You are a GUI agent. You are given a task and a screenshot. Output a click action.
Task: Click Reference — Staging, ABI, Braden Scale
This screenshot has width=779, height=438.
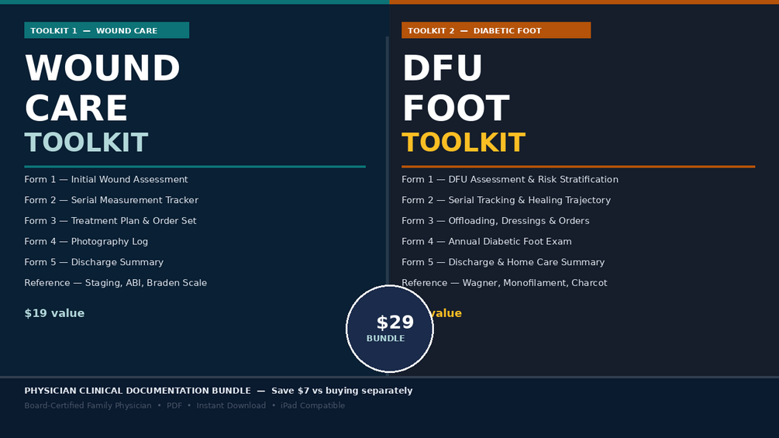115,283
